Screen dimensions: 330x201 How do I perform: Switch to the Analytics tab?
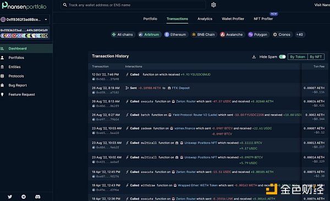pos(205,19)
